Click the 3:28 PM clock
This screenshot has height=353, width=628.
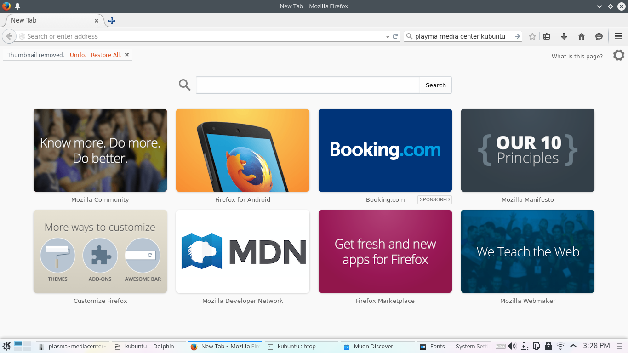(x=596, y=346)
